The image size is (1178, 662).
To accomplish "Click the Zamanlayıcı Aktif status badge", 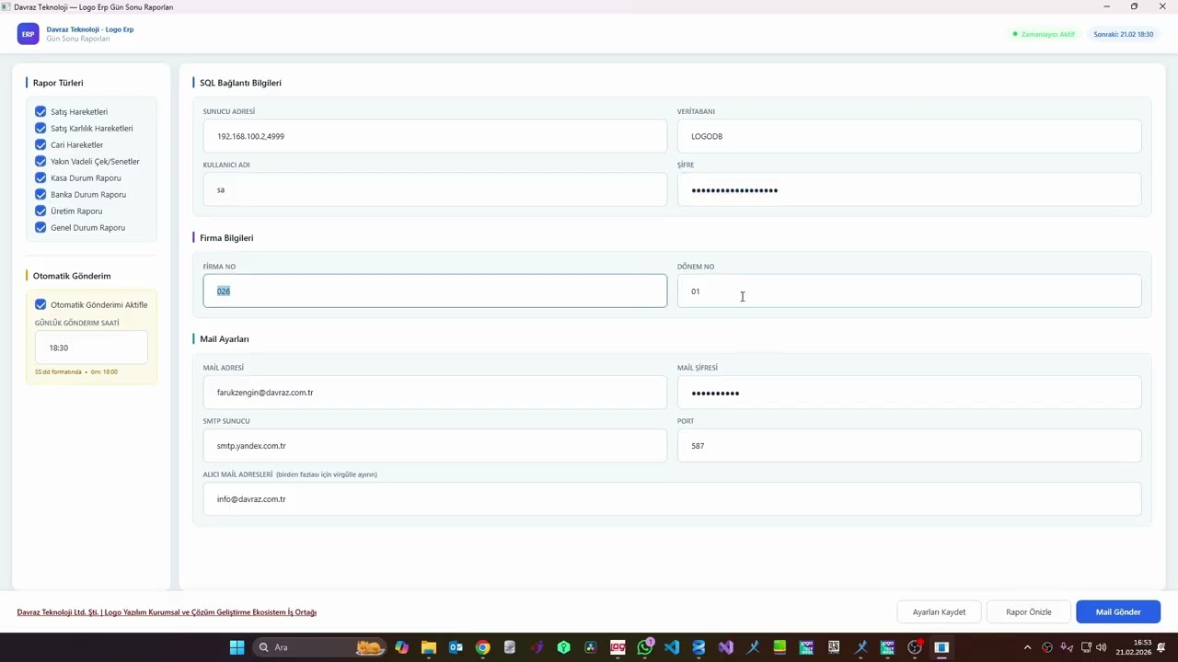I will 1044,34.
